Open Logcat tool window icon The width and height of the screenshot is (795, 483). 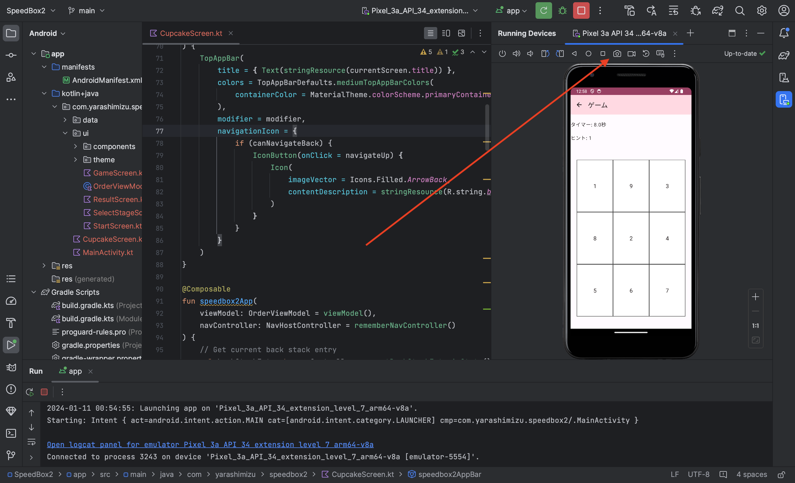(x=11, y=367)
